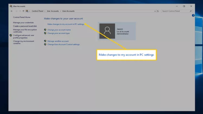Click Create a password reset disk
Viewport: 203px width, 114px height.
coord(25,26)
